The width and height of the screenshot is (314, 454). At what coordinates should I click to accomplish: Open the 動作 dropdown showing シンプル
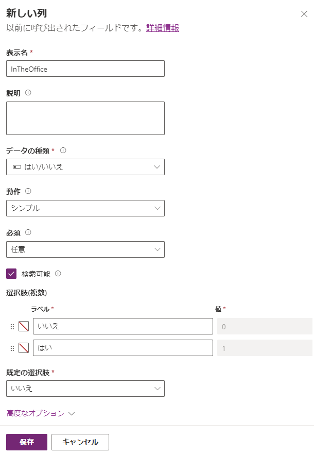[85, 208]
